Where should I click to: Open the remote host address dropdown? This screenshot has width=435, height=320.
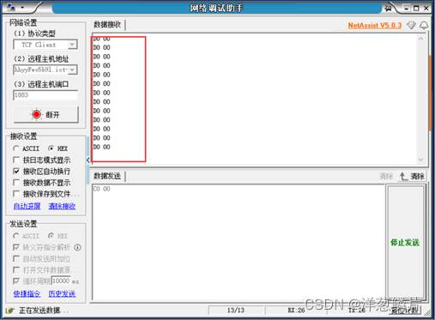73,69
